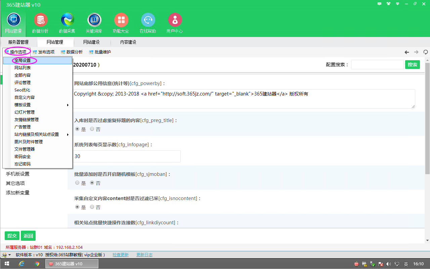The width and height of the screenshot is (430, 269).
Task: Launch Chrome from taskbar
Action: coord(37,264)
